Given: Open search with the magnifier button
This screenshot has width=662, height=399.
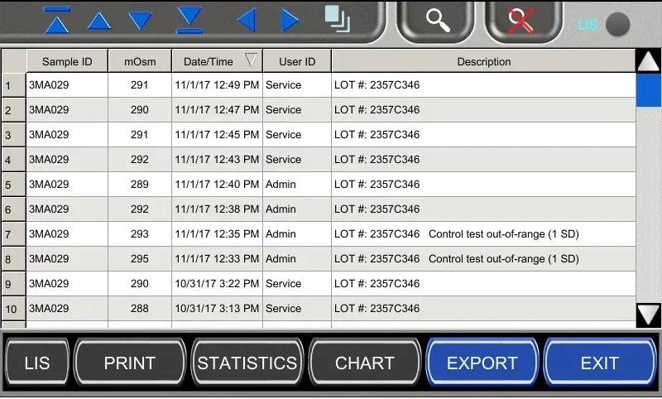Looking at the screenshot, I should (436, 22).
